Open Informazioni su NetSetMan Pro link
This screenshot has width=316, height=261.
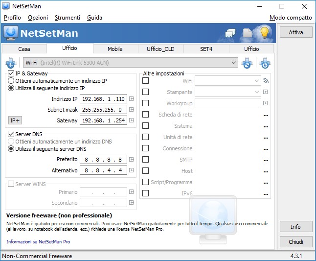(x=38, y=241)
